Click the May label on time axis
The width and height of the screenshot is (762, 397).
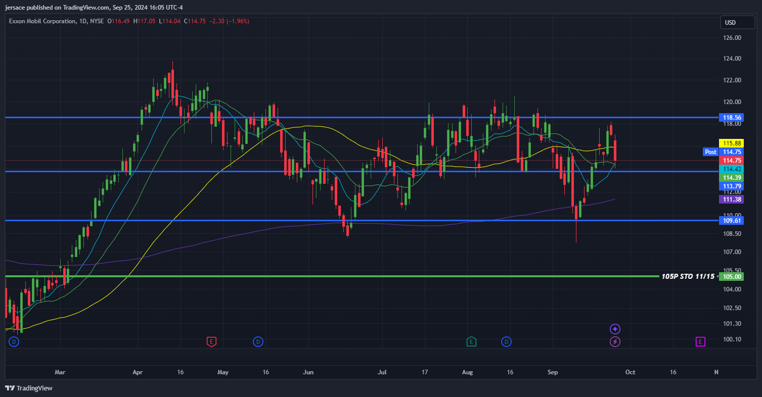[x=223, y=372]
